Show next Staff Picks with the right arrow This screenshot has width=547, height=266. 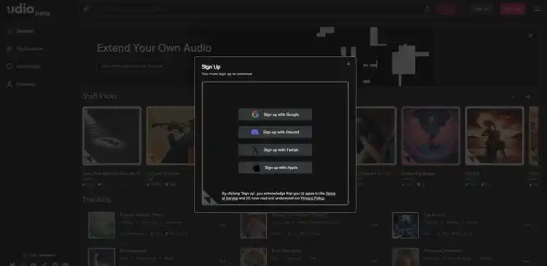tap(527, 97)
